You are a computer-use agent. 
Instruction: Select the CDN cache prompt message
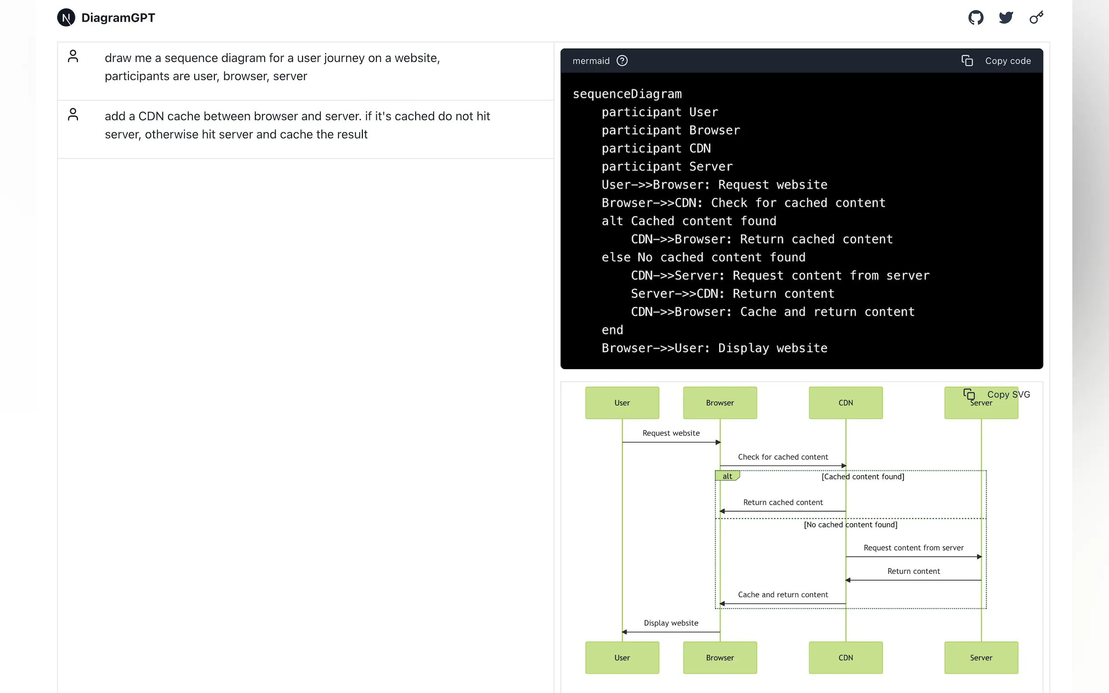click(x=297, y=125)
